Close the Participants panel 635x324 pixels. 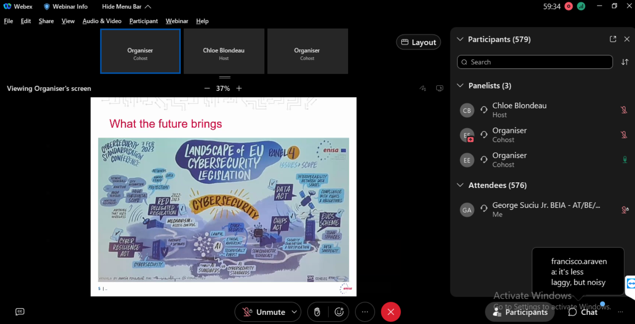[627, 39]
